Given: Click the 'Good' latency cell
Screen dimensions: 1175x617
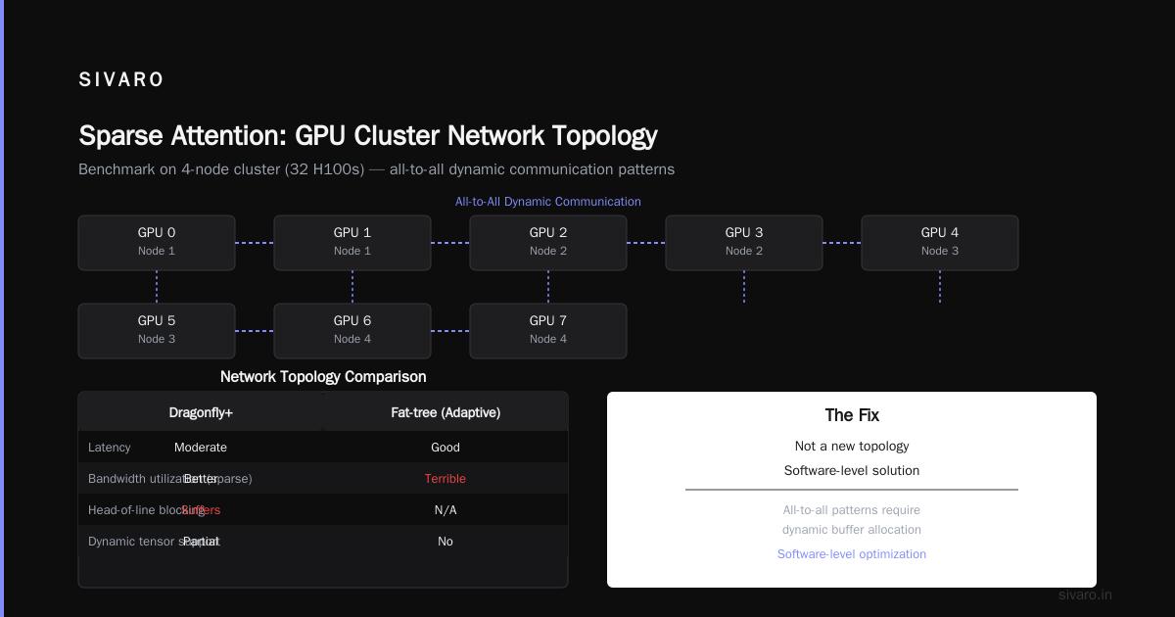Looking at the screenshot, I should pyautogui.click(x=446, y=448).
